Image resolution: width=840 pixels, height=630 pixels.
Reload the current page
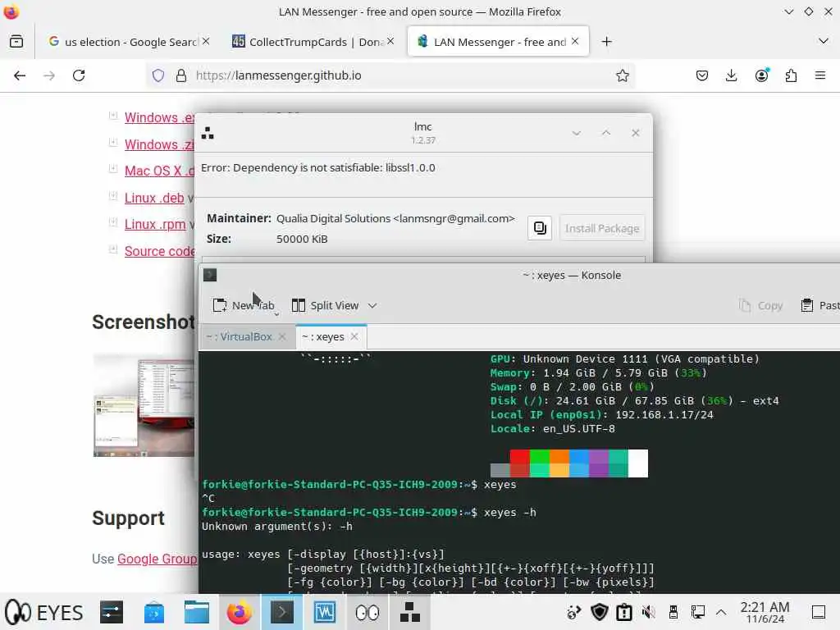79,75
